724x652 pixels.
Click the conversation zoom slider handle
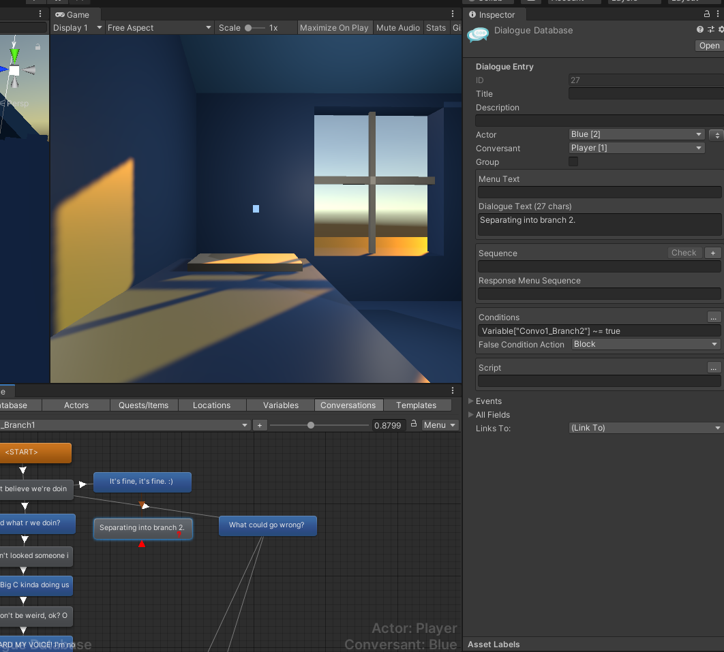pyautogui.click(x=311, y=425)
